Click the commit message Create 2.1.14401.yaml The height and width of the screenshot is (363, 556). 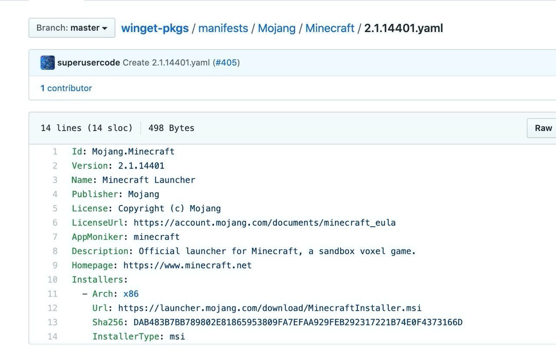click(166, 63)
